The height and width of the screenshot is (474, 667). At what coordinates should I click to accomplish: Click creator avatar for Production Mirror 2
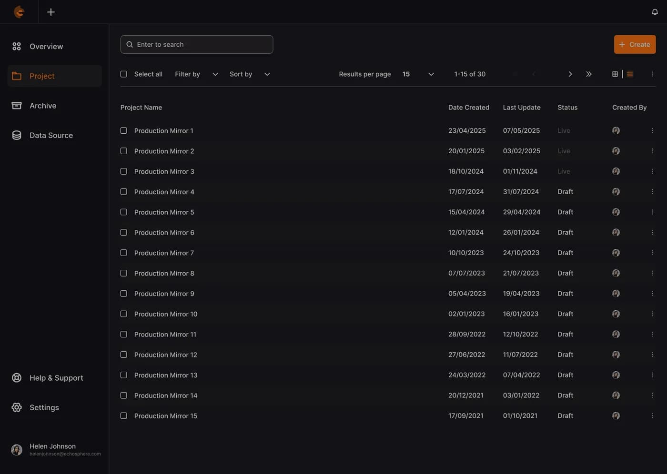616,151
